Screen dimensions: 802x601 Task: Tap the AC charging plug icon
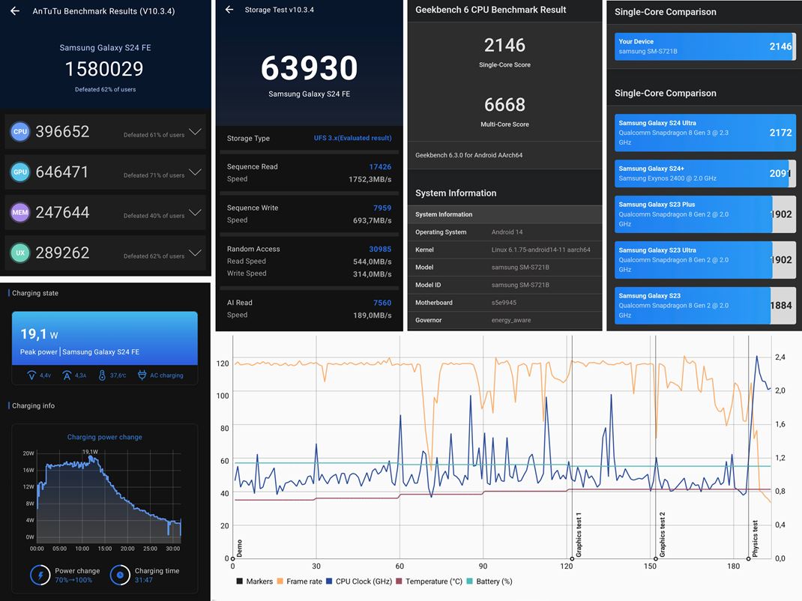[142, 375]
